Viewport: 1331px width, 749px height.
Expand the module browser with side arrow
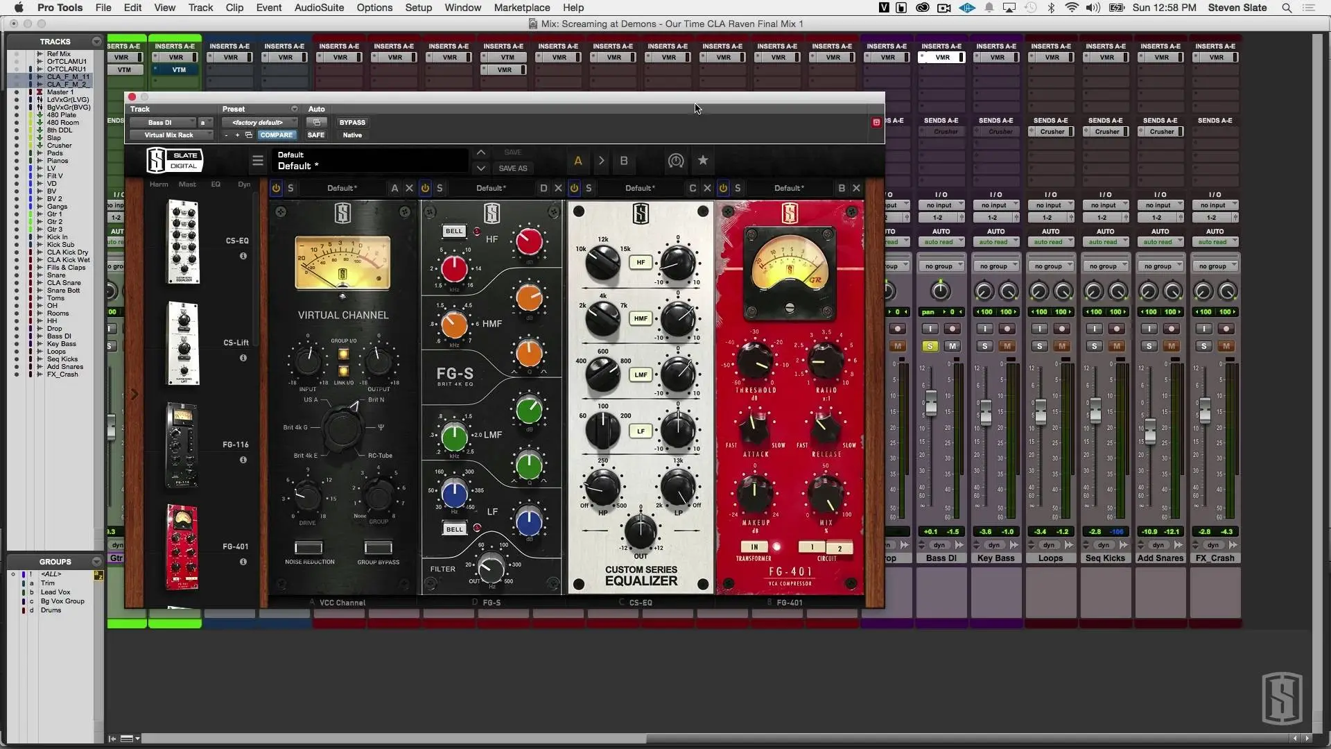click(x=134, y=395)
